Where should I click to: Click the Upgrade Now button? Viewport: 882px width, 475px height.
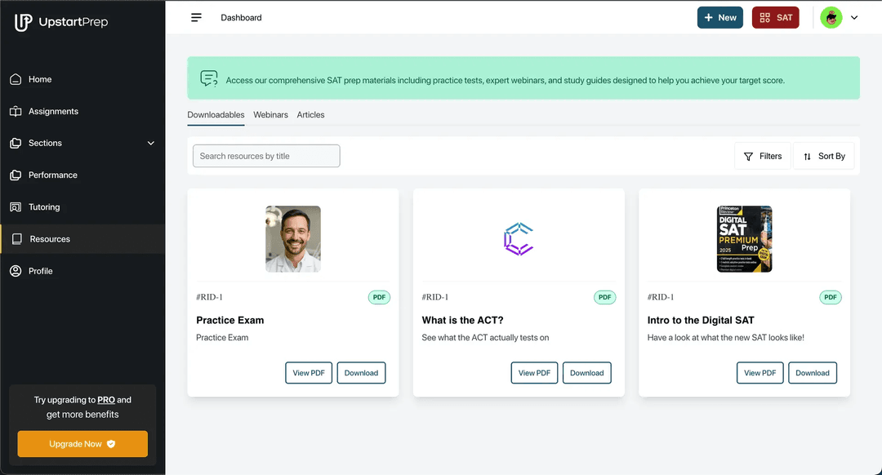point(82,444)
